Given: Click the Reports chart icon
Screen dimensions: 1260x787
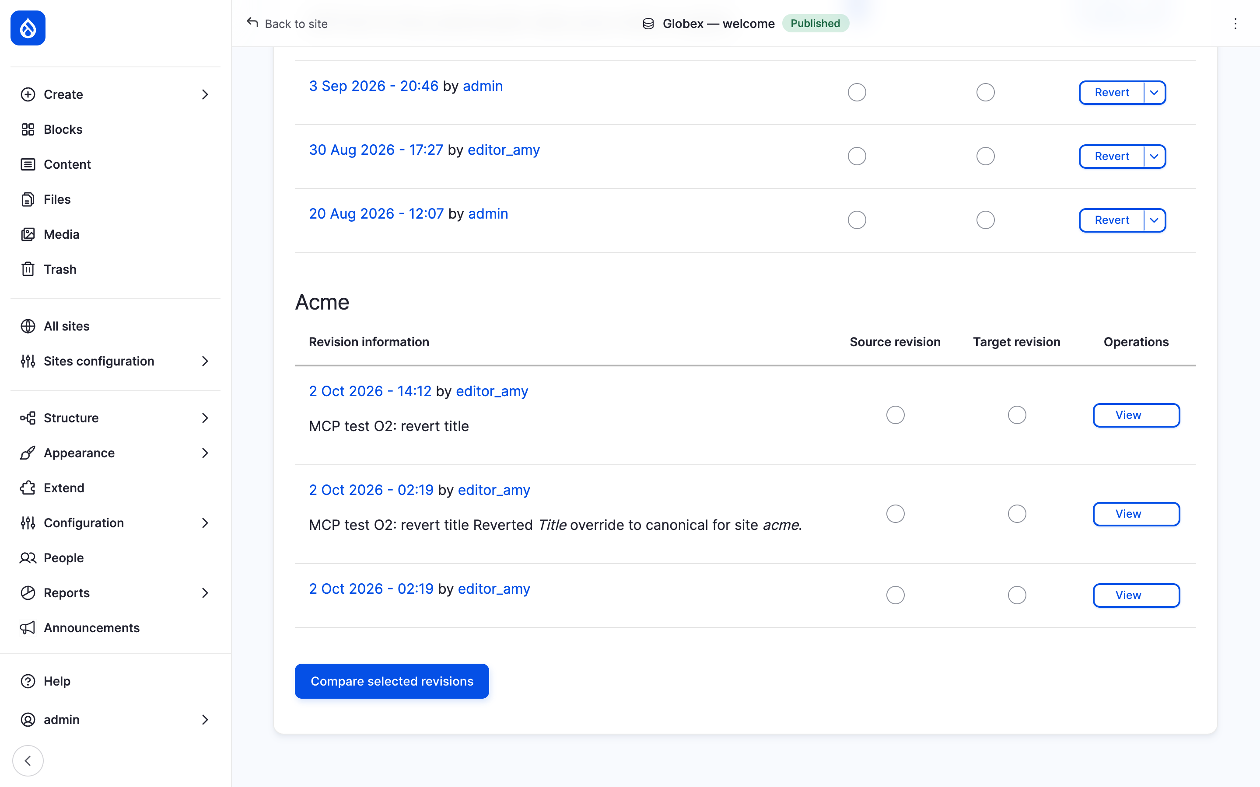Looking at the screenshot, I should pyautogui.click(x=28, y=593).
